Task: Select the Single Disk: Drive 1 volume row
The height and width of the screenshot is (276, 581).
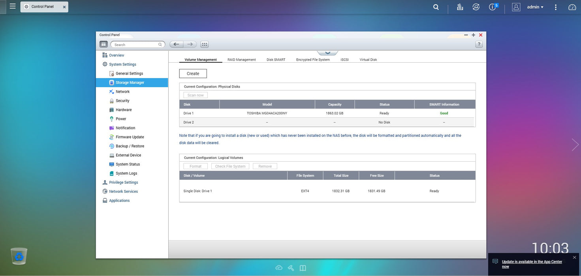Action: tap(327, 191)
